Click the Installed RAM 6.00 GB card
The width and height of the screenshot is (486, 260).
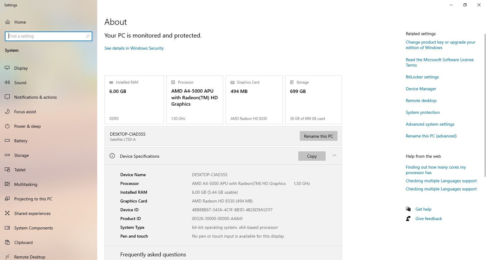[x=134, y=100]
